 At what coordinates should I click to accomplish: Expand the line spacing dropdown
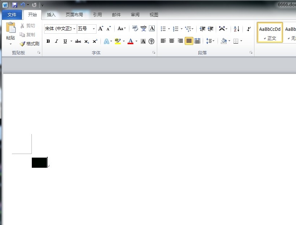pyautogui.click(x=214, y=41)
